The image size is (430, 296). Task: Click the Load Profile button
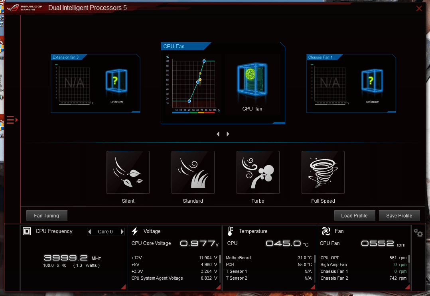(355, 216)
